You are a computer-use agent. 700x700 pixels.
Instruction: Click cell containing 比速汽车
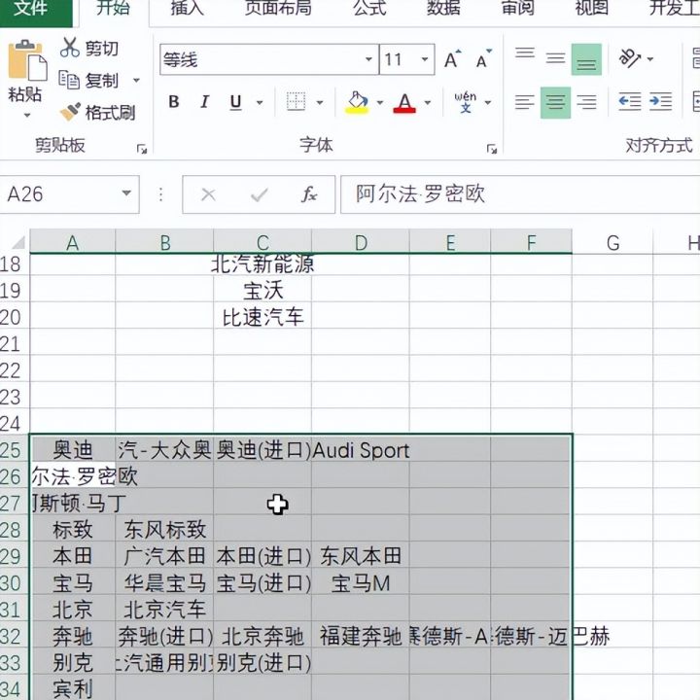coord(262,317)
